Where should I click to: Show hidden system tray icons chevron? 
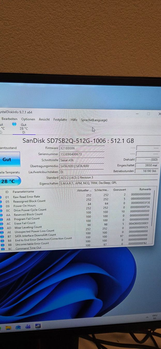(x=147, y=317)
